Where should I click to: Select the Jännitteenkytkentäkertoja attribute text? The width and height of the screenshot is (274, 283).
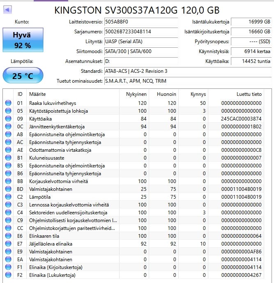57,127
